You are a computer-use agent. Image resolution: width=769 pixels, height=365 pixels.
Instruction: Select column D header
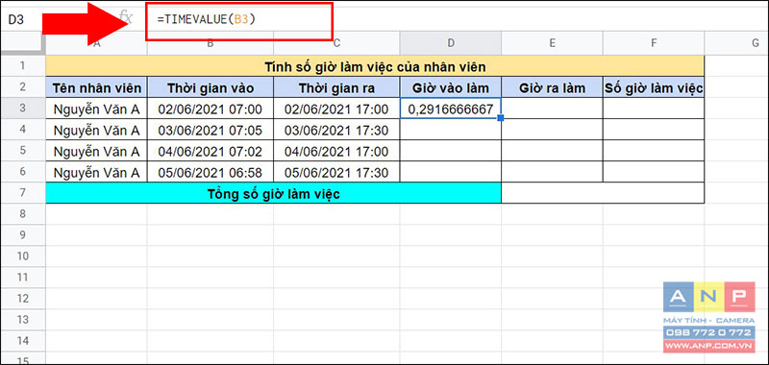(x=451, y=43)
